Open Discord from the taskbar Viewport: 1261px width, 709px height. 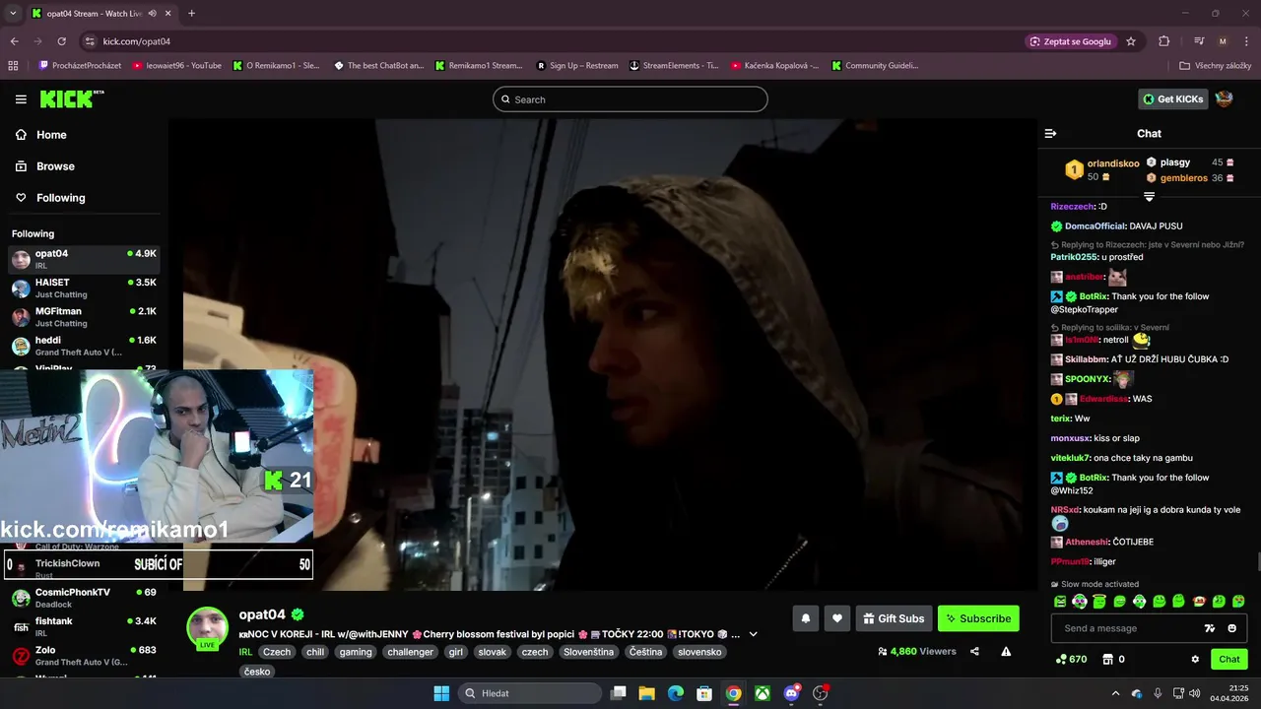[791, 693]
